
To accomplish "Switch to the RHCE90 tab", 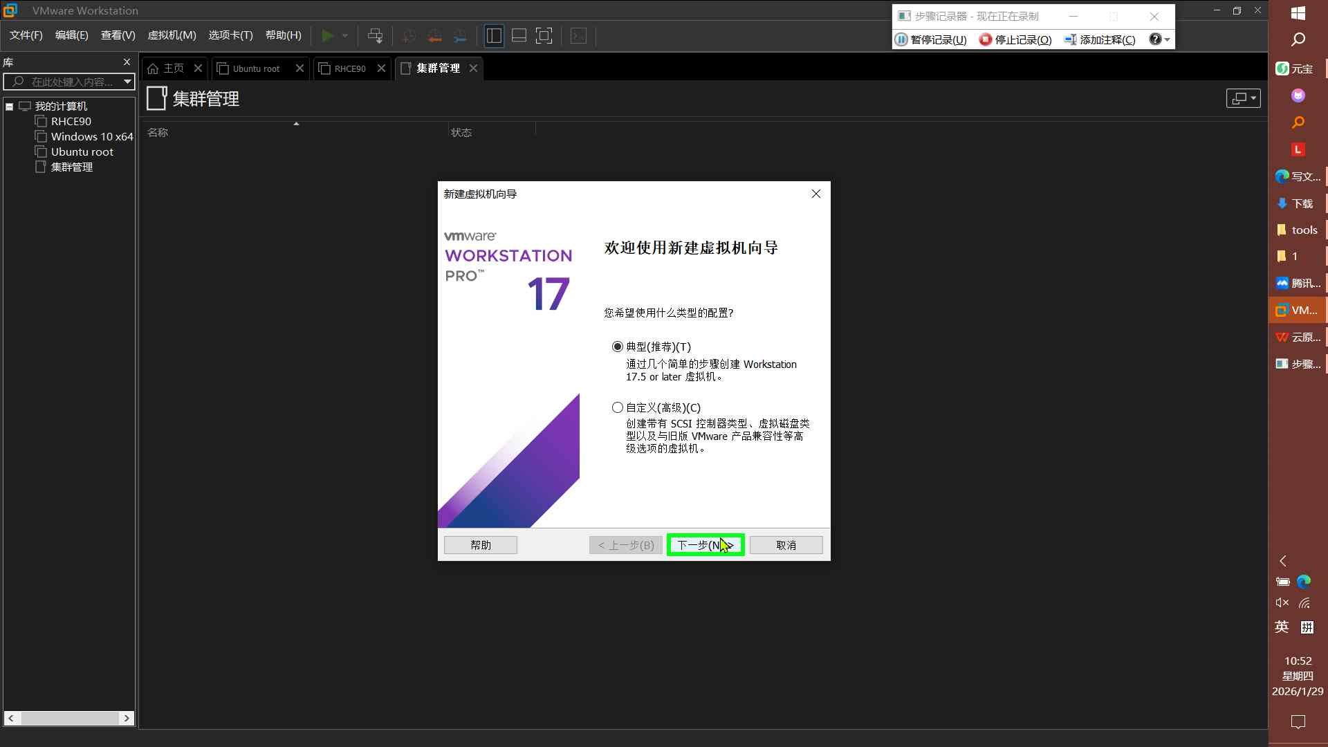I will click(x=349, y=68).
